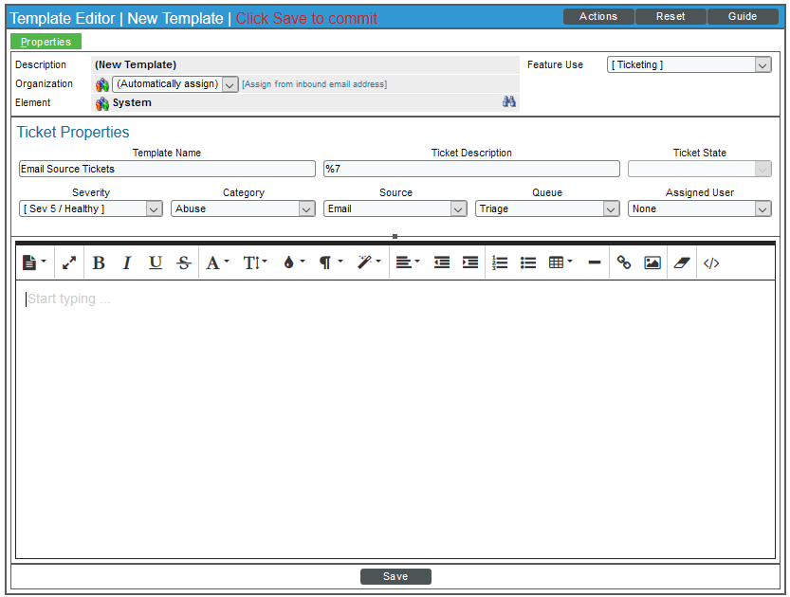Click the eraser clear formatting icon
Screen dimensions: 790x597
(682, 263)
